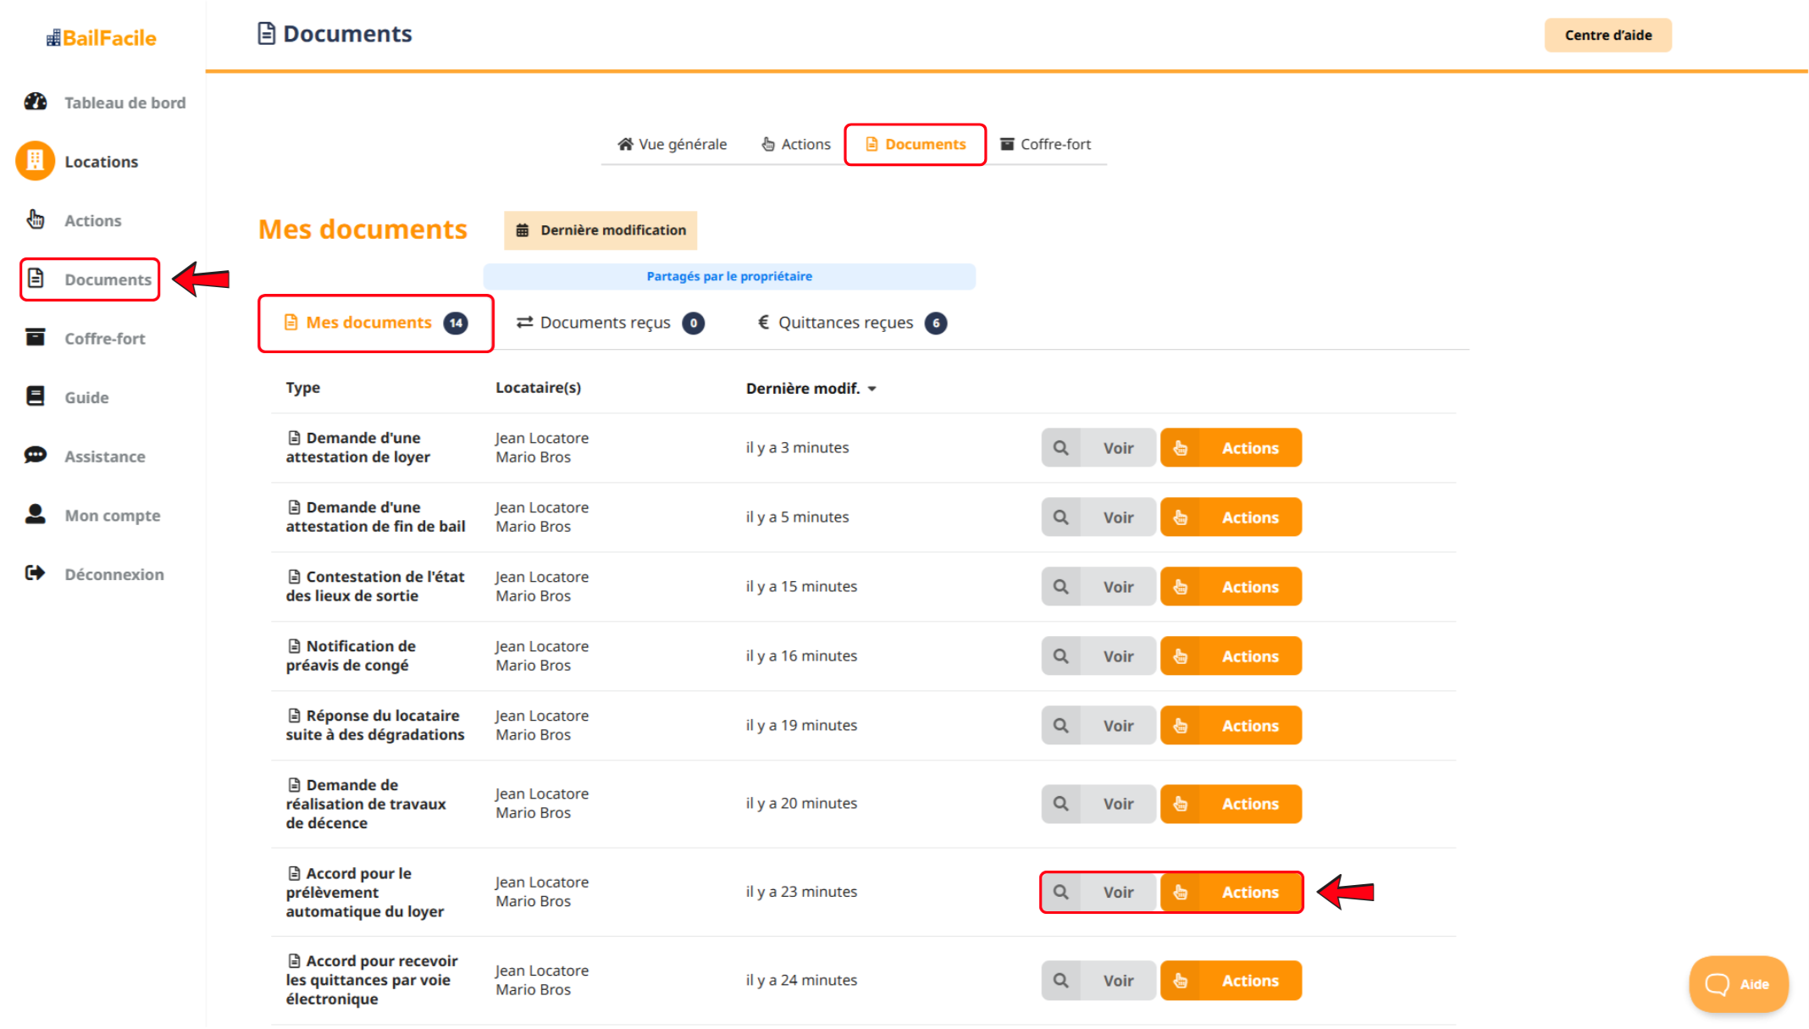Image resolution: width=1809 pixels, height=1029 pixels.
Task: Click the Assistance chat bubble icon
Action: coord(36,456)
